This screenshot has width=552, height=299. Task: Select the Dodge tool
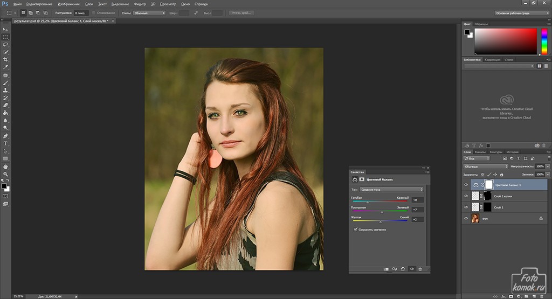[5, 128]
